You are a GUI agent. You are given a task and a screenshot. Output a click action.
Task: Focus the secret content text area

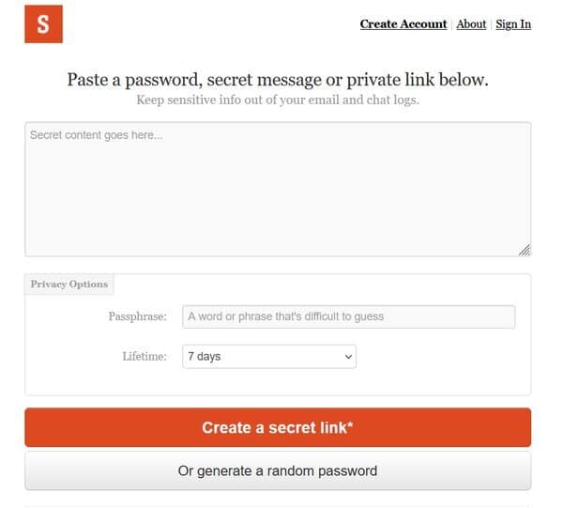click(278, 190)
